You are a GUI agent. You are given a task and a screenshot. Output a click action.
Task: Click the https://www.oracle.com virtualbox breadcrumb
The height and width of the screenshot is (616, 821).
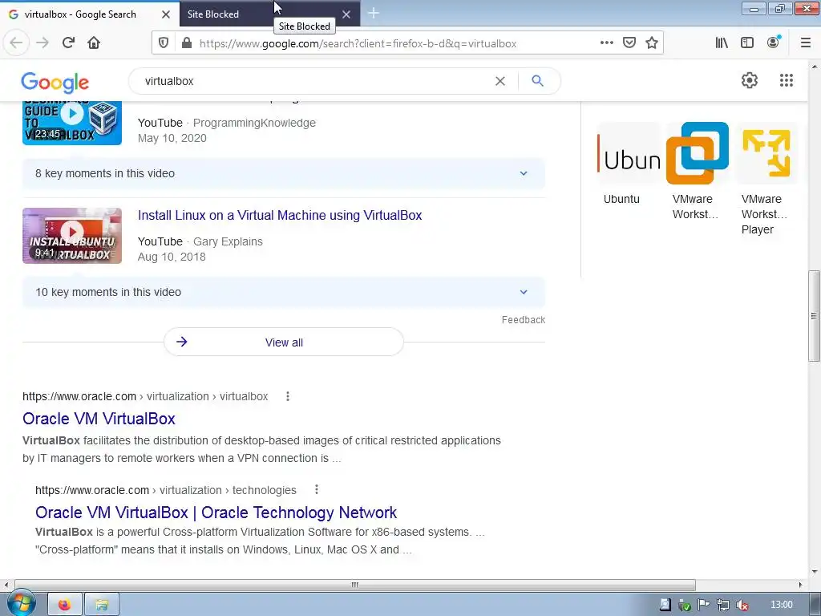145,396
